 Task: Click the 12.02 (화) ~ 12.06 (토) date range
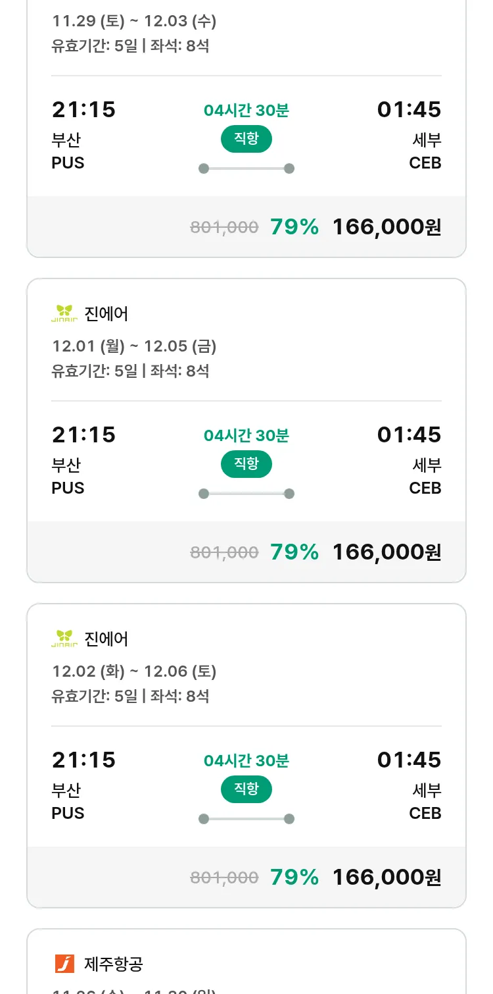click(x=134, y=671)
